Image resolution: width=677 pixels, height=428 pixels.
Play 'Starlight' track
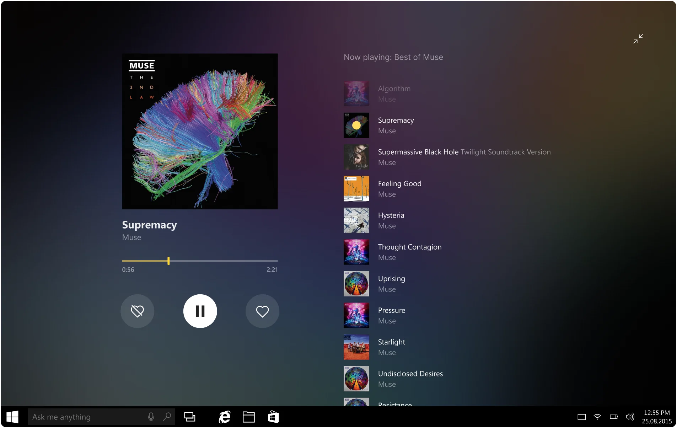pyautogui.click(x=391, y=342)
